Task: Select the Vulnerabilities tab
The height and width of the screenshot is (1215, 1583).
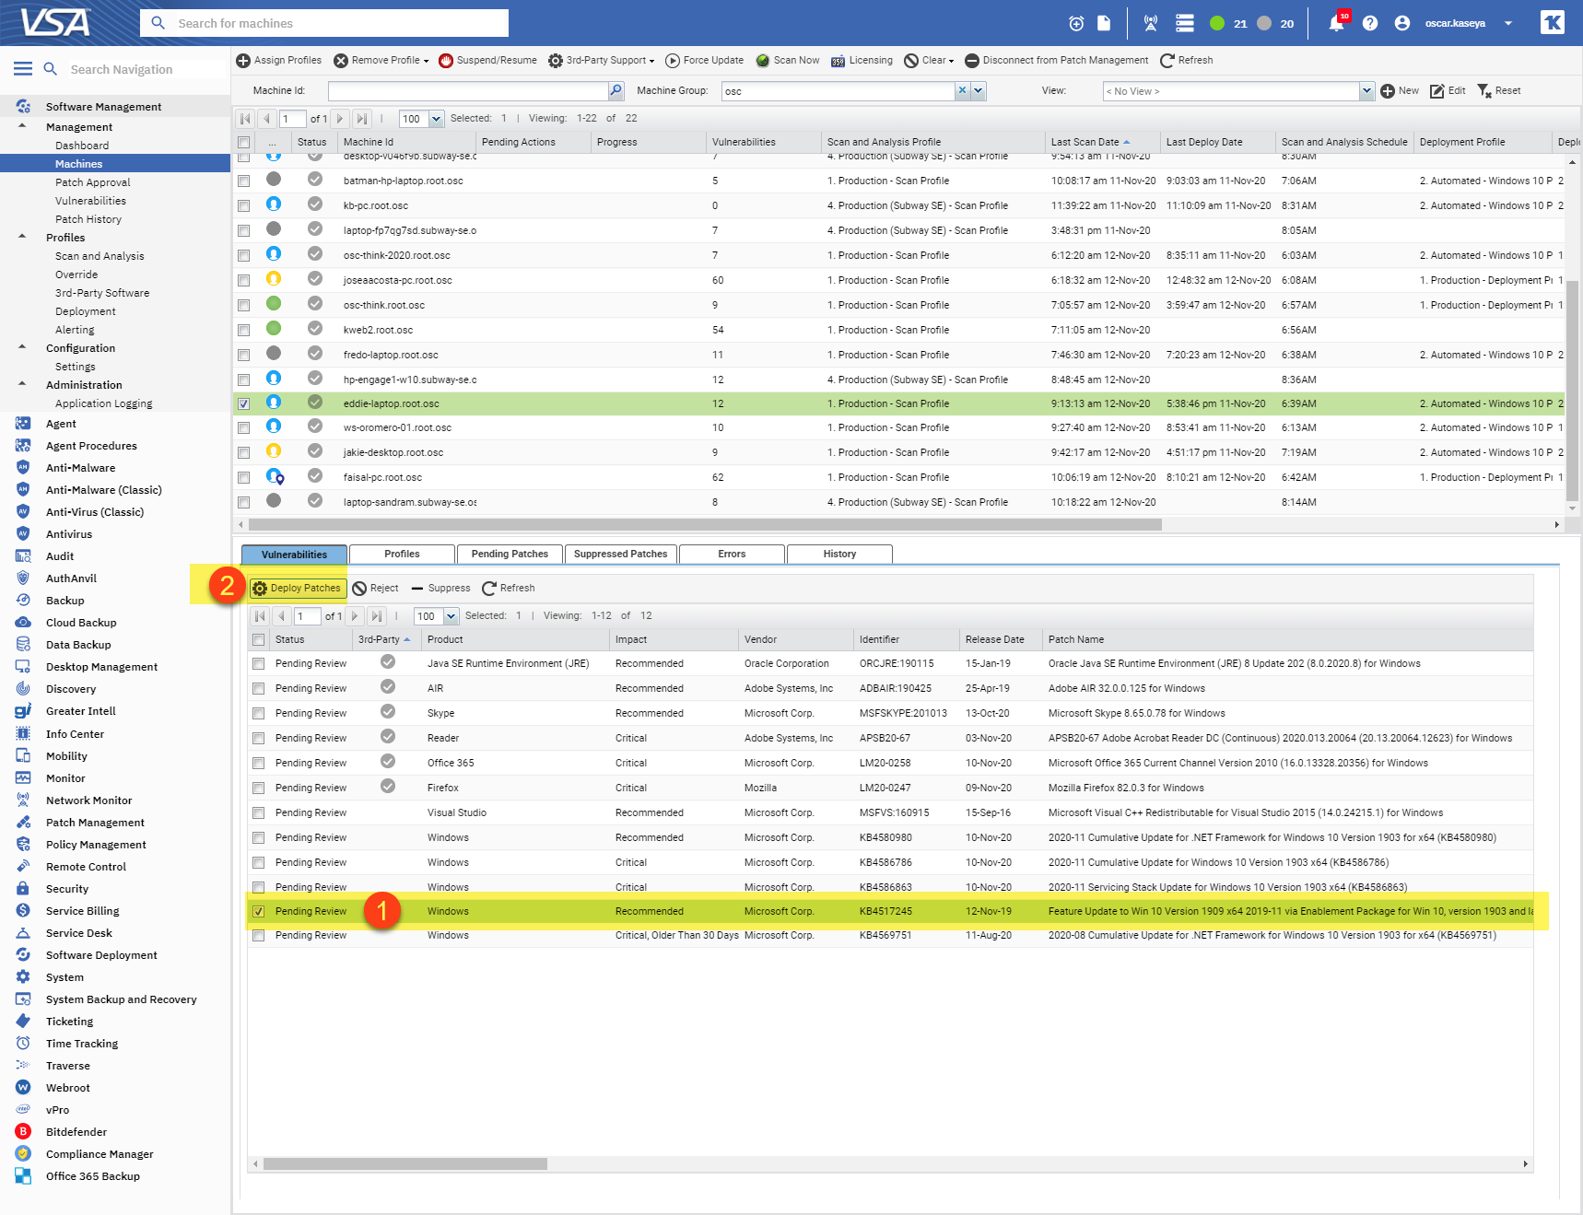Action: (x=294, y=555)
